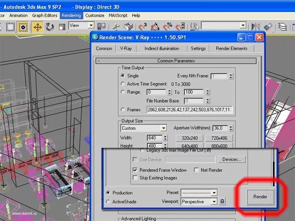
Task: Enable the Net Render checkbox
Action: (196, 170)
